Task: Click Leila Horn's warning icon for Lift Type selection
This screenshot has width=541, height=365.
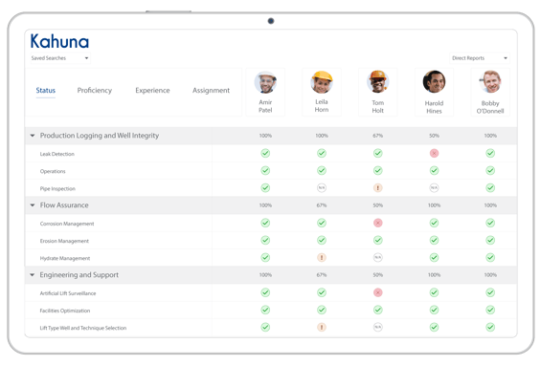Action: pos(322,327)
